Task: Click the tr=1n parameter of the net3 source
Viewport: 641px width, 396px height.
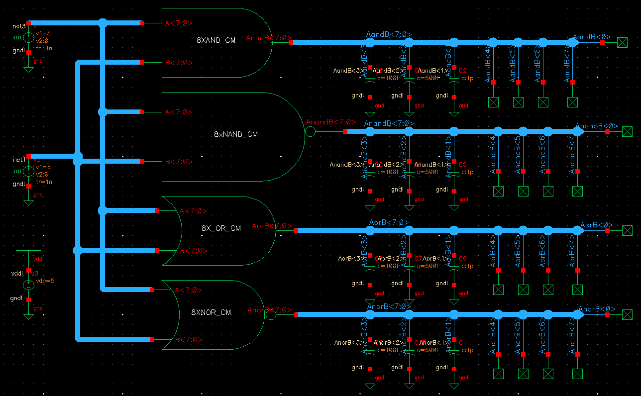Action: [44, 48]
